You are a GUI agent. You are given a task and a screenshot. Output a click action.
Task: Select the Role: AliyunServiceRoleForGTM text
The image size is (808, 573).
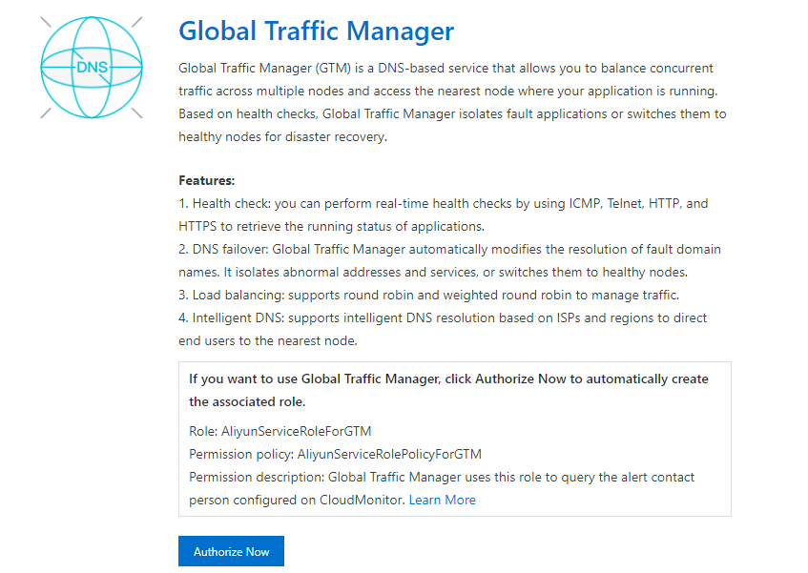coord(280,432)
